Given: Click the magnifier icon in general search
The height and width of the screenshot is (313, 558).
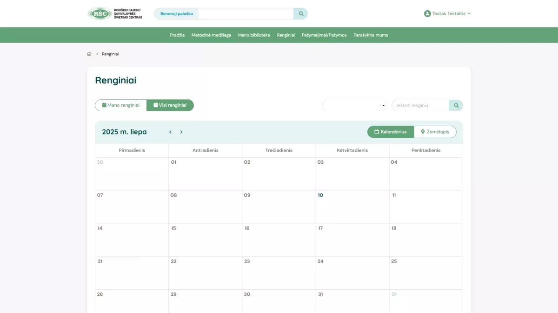Looking at the screenshot, I should 301,14.
